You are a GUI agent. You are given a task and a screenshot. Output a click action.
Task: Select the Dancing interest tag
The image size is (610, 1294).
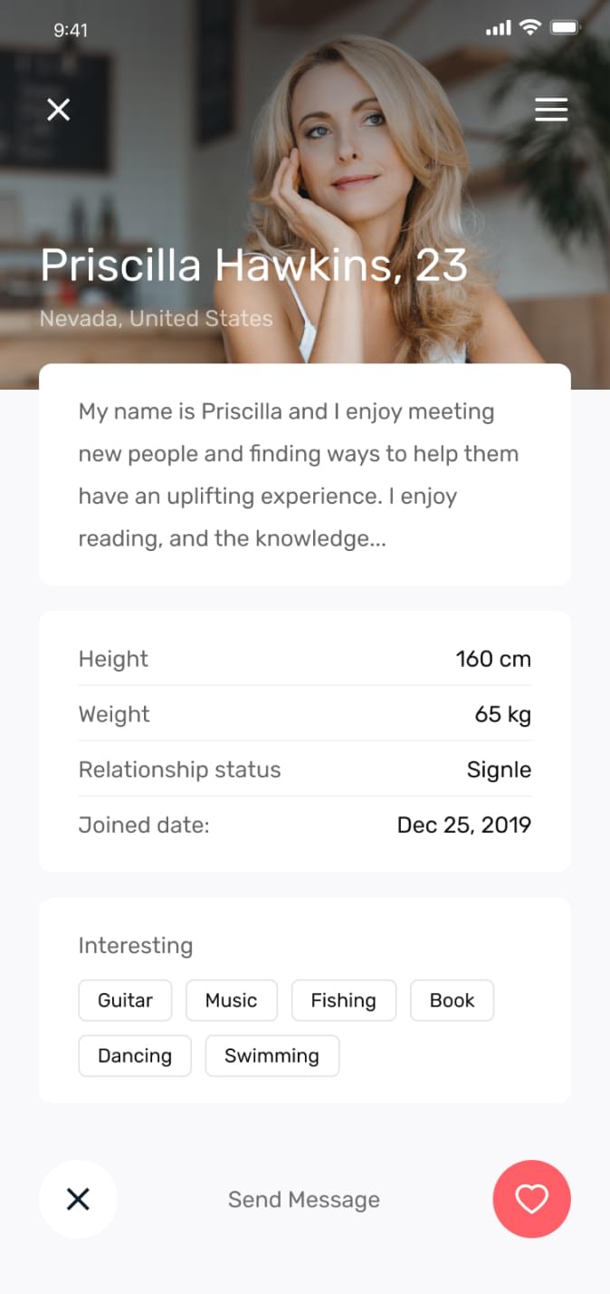tap(135, 1056)
